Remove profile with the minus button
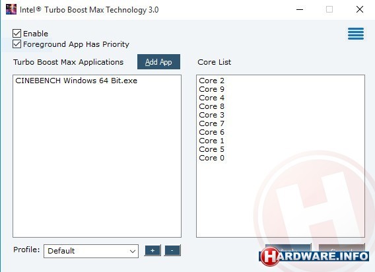The height and width of the screenshot is (272, 375). [172, 250]
